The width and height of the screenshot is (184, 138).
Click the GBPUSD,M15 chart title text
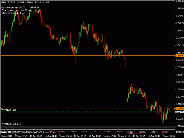[x=9, y=2]
